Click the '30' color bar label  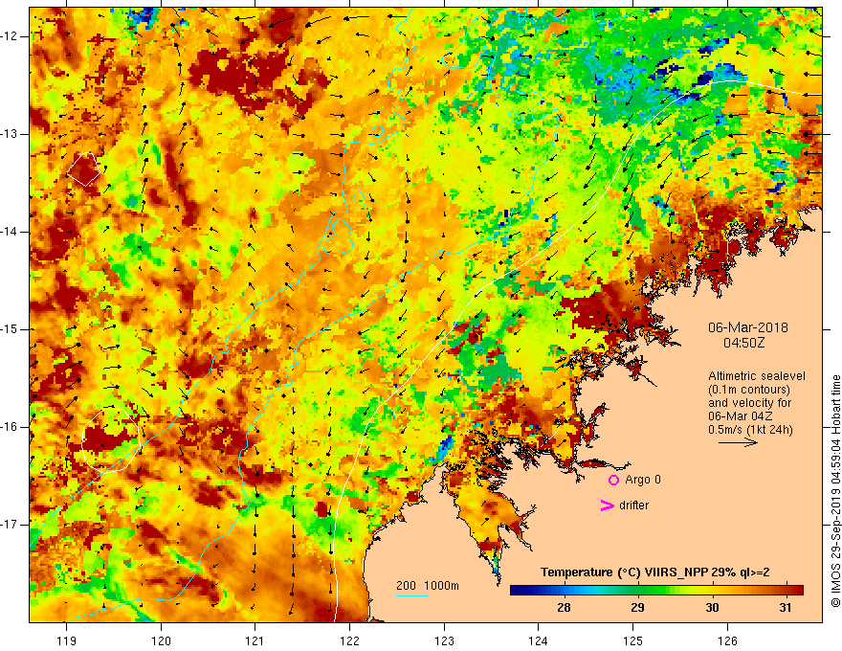click(x=712, y=608)
